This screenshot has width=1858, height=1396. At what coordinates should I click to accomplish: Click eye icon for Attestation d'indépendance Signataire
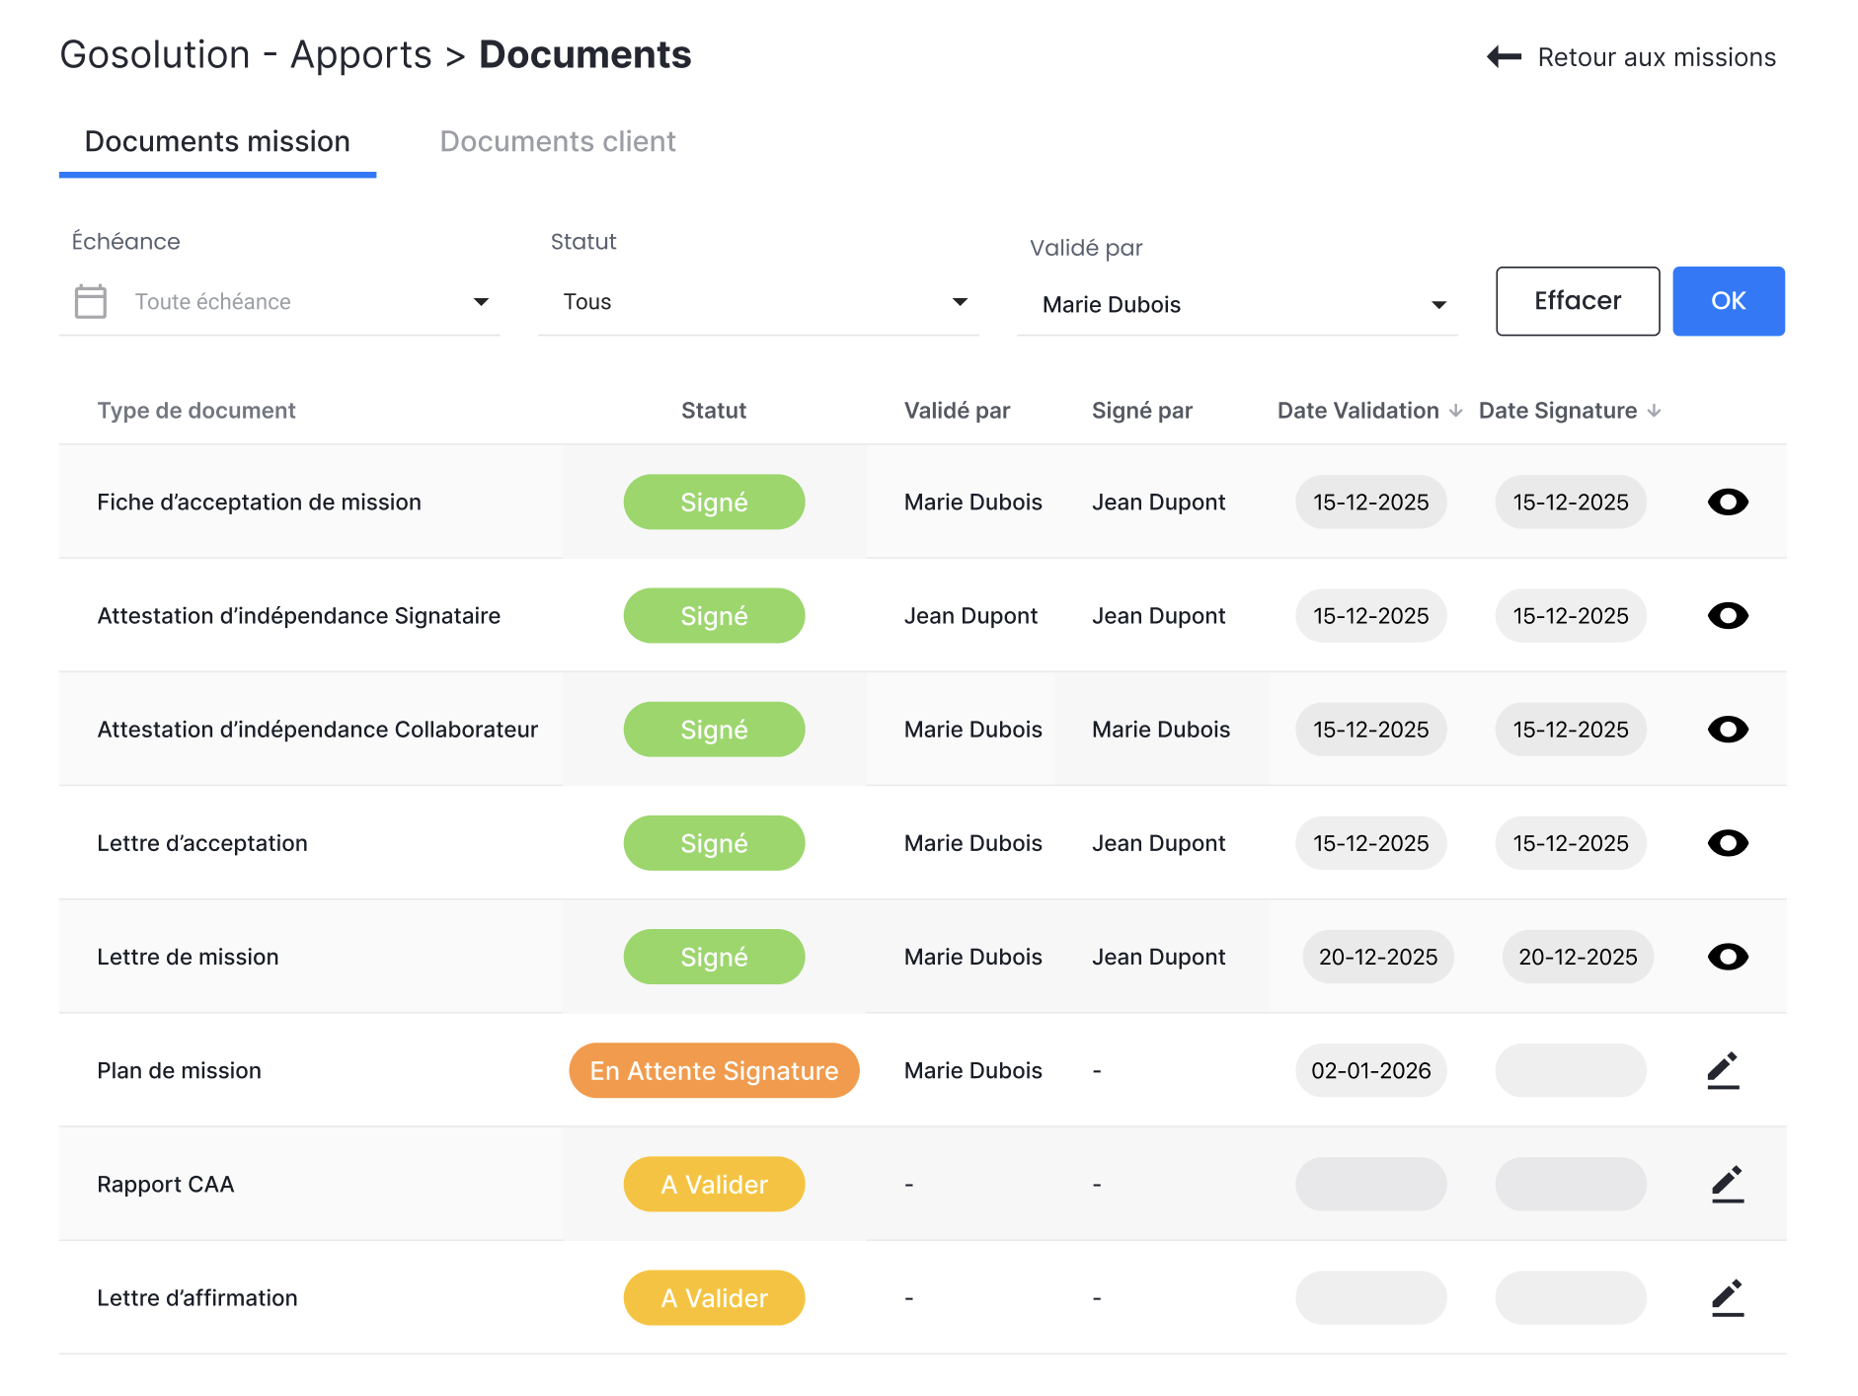pyautogui.click(x=1727, y=616)
